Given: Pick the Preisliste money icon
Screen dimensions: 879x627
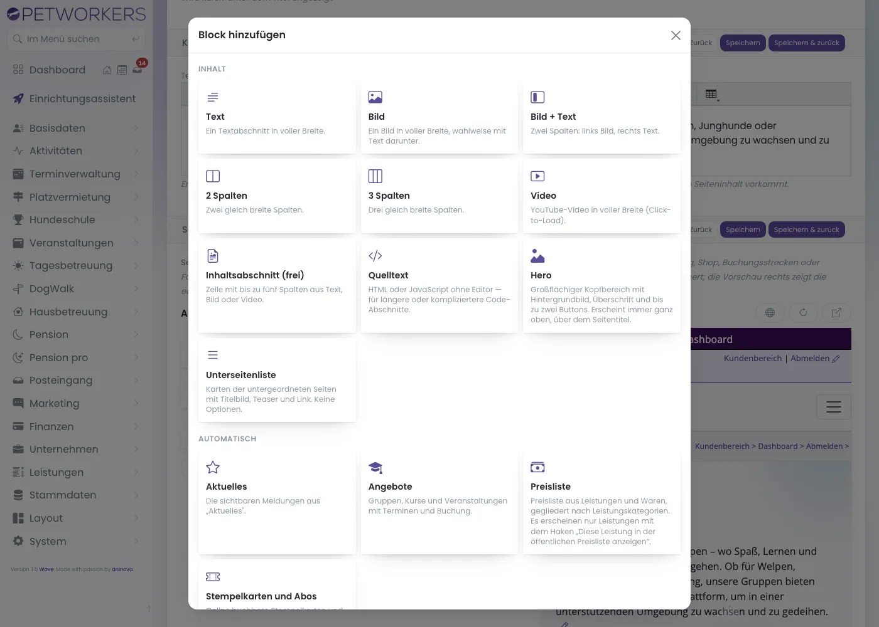Looking at the screenshot, I should click(x=537, y=467).
